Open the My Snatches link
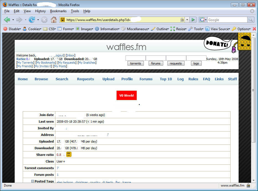Image resolution: width=258 pixels, height=191 pixels. click(87, 63)
